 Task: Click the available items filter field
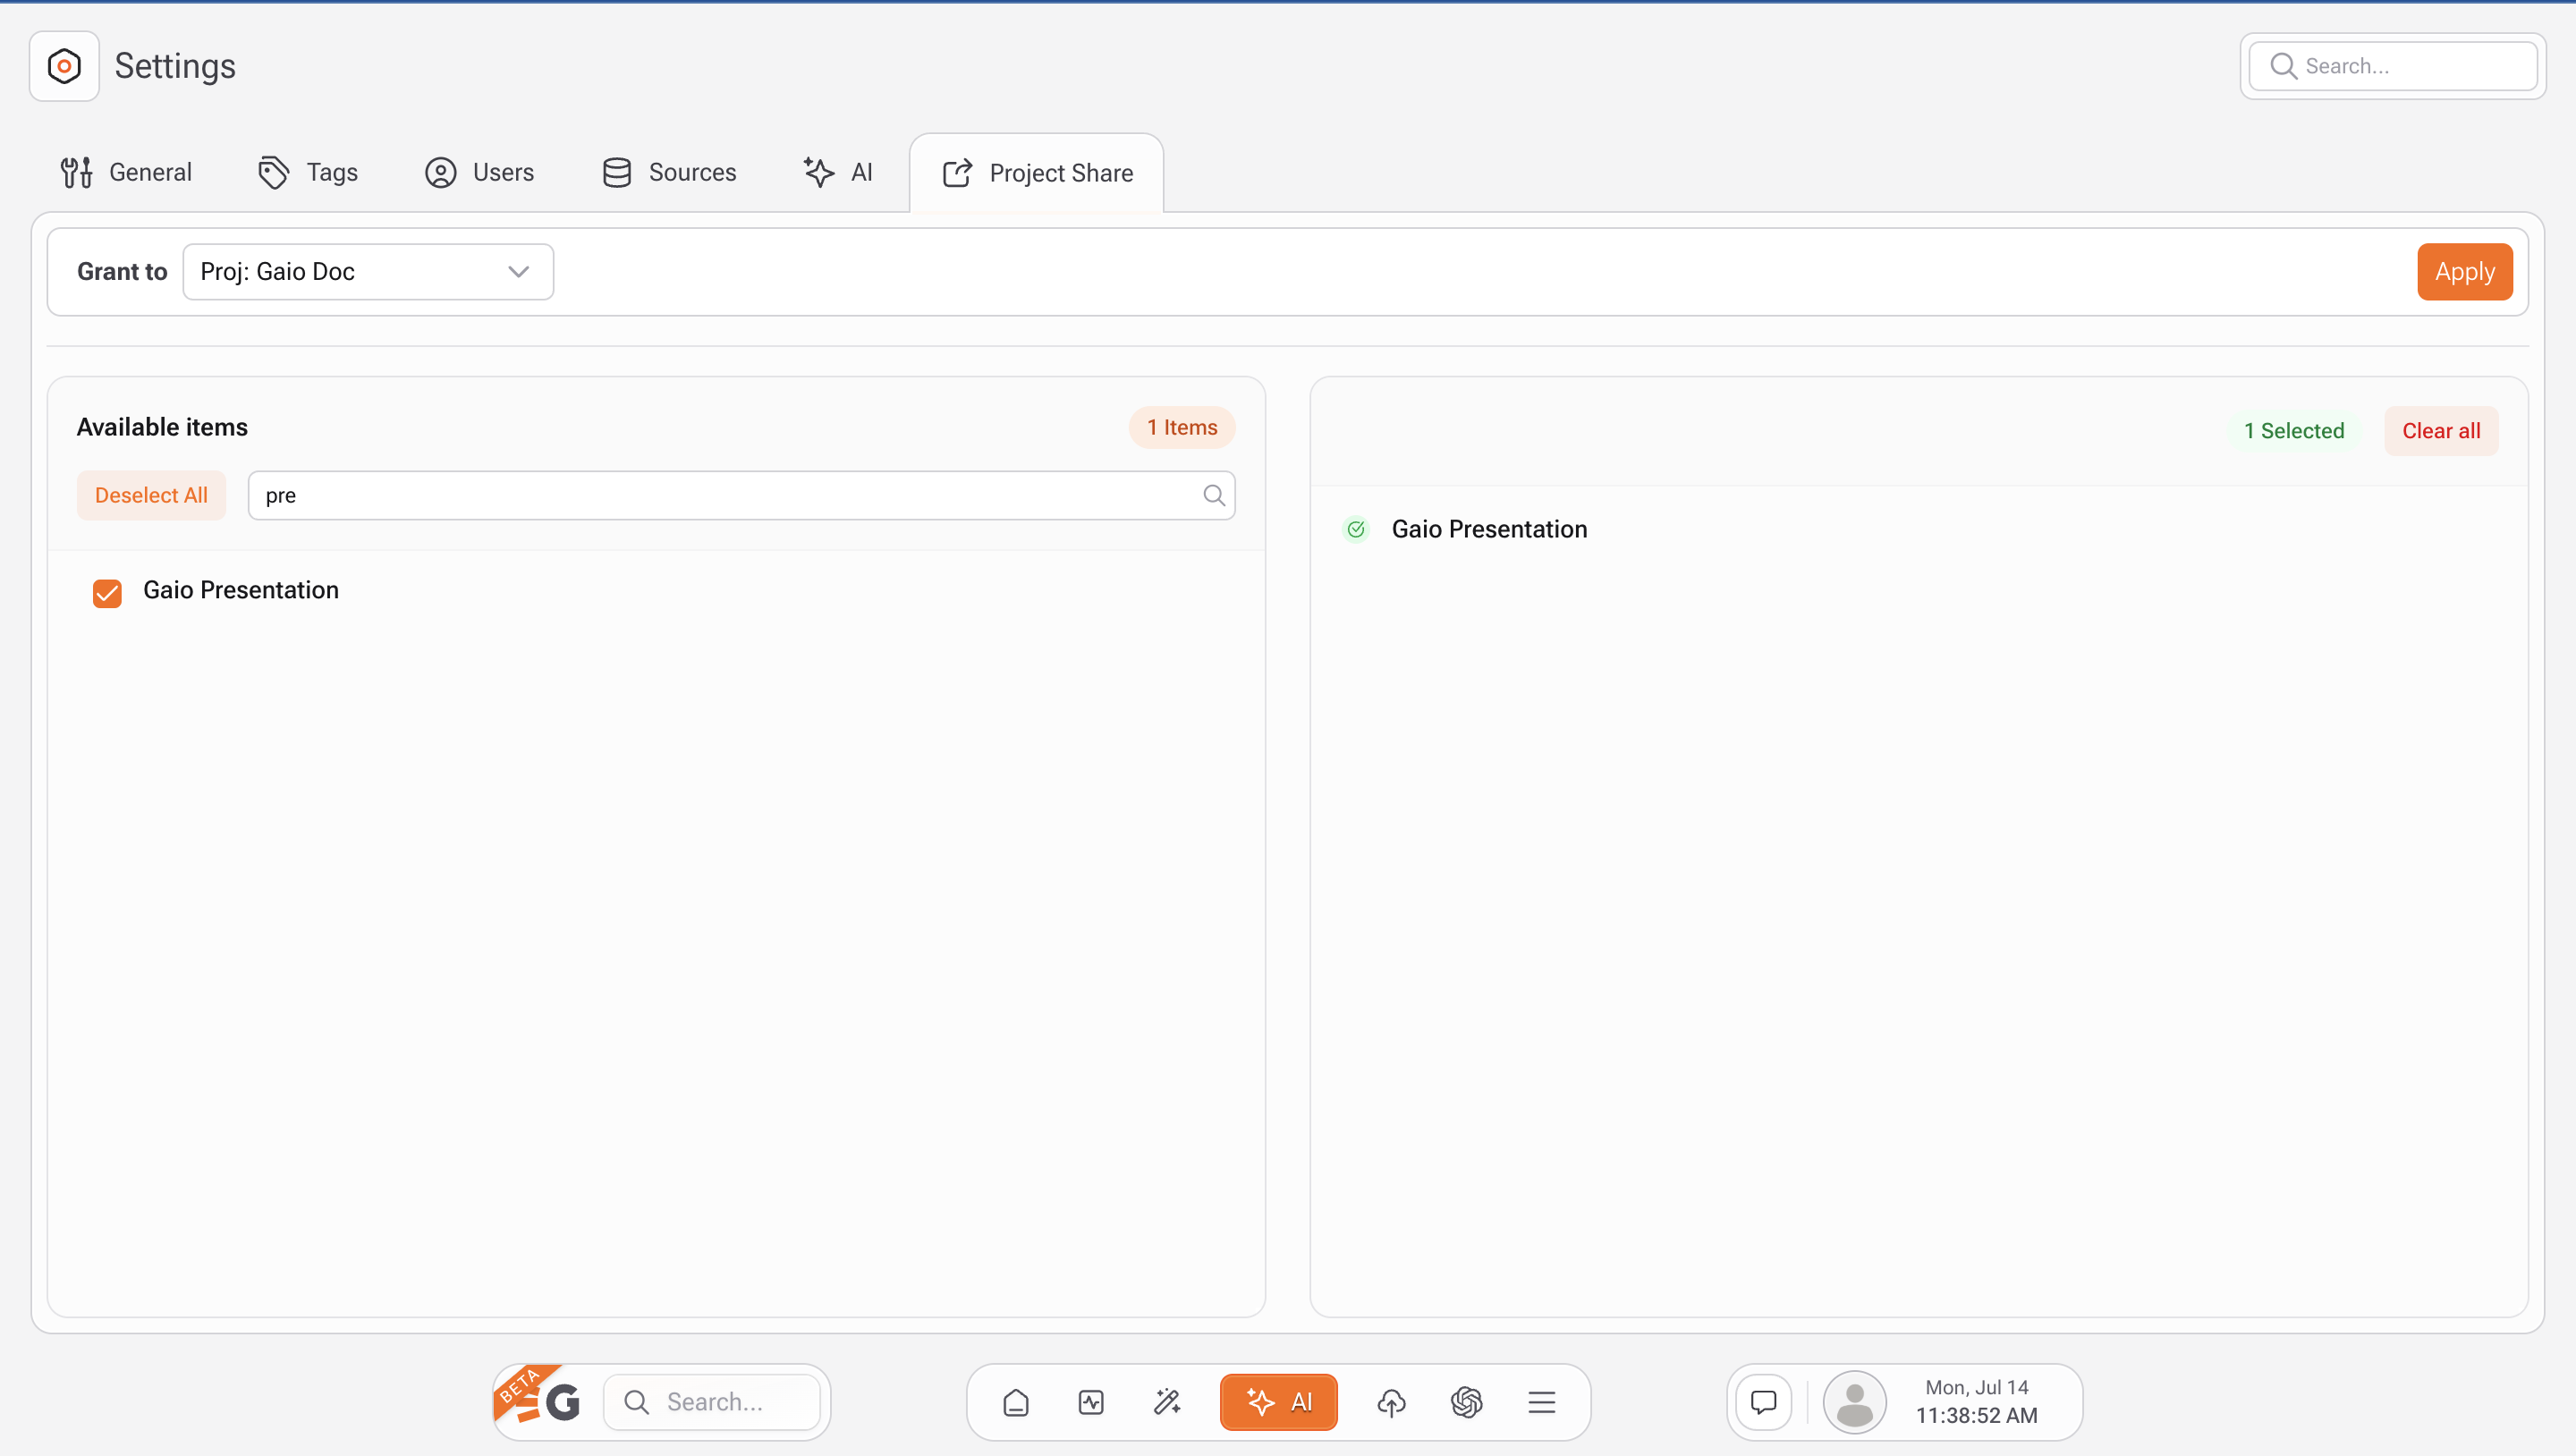tap(730, 495)
